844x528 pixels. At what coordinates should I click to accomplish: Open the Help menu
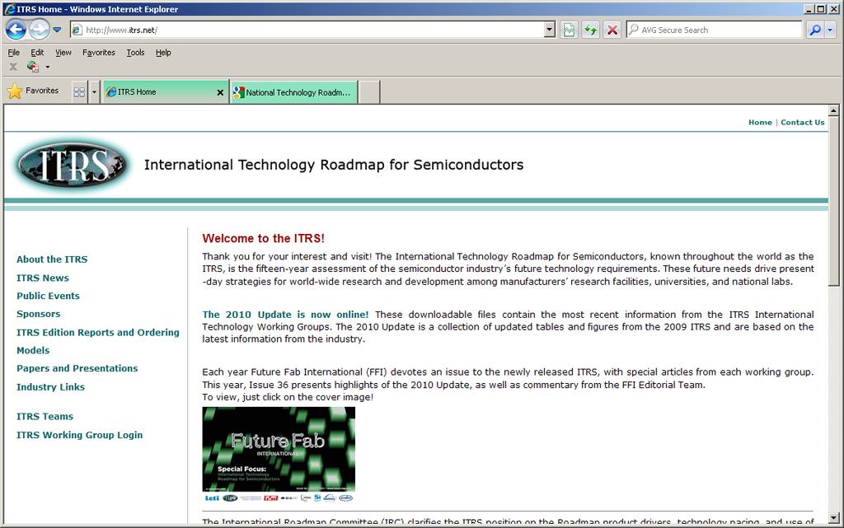[x=163, y=52]
